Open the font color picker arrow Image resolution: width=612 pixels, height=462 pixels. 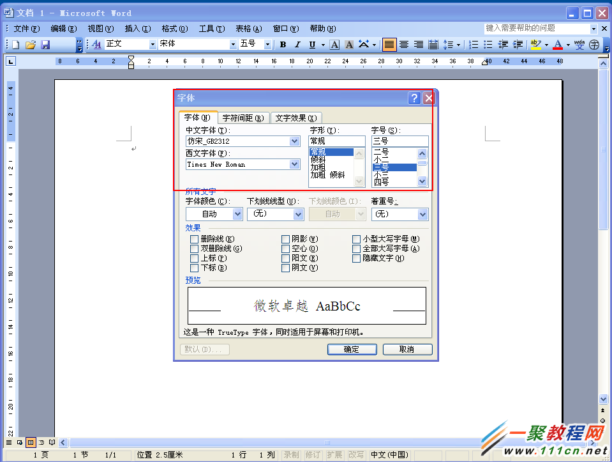pos(567,46)
